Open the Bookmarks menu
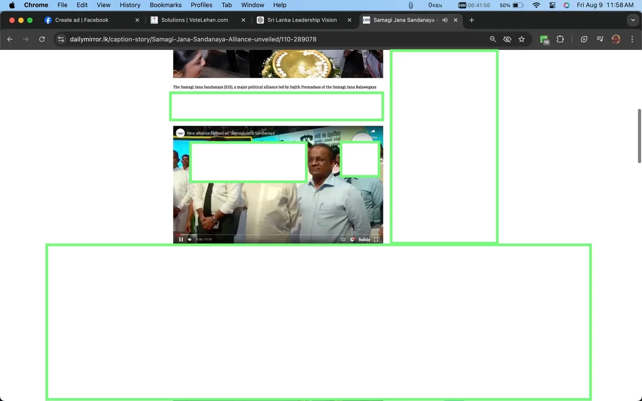 166,5
